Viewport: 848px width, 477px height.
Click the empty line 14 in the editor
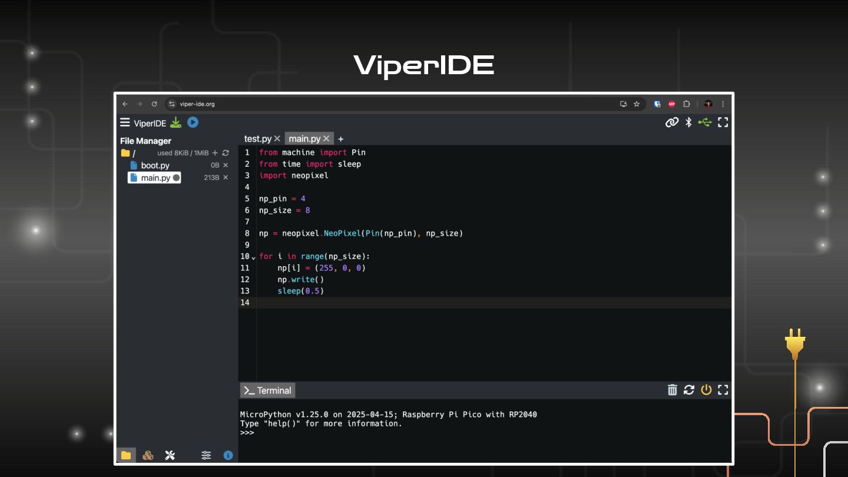(x=493, y=303)
